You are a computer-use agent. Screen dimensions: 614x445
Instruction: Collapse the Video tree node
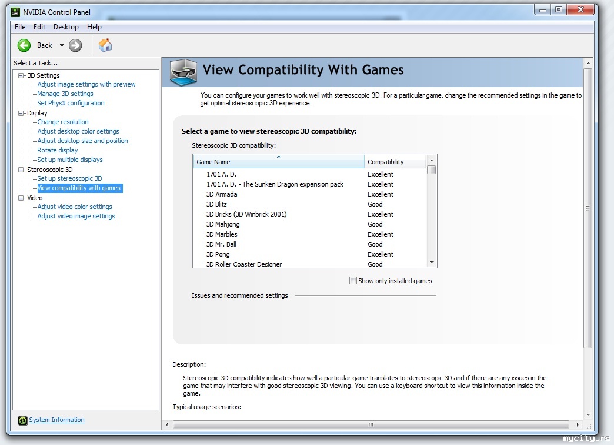coord(21,198)
